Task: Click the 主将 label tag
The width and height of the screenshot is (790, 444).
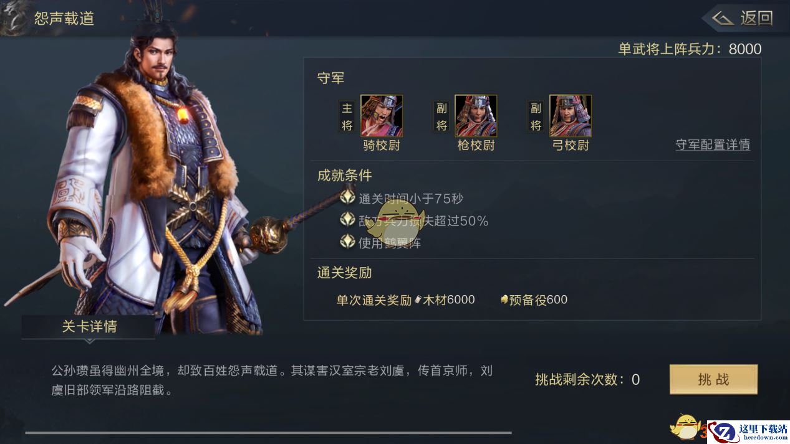Action: (x=347, y=116)
